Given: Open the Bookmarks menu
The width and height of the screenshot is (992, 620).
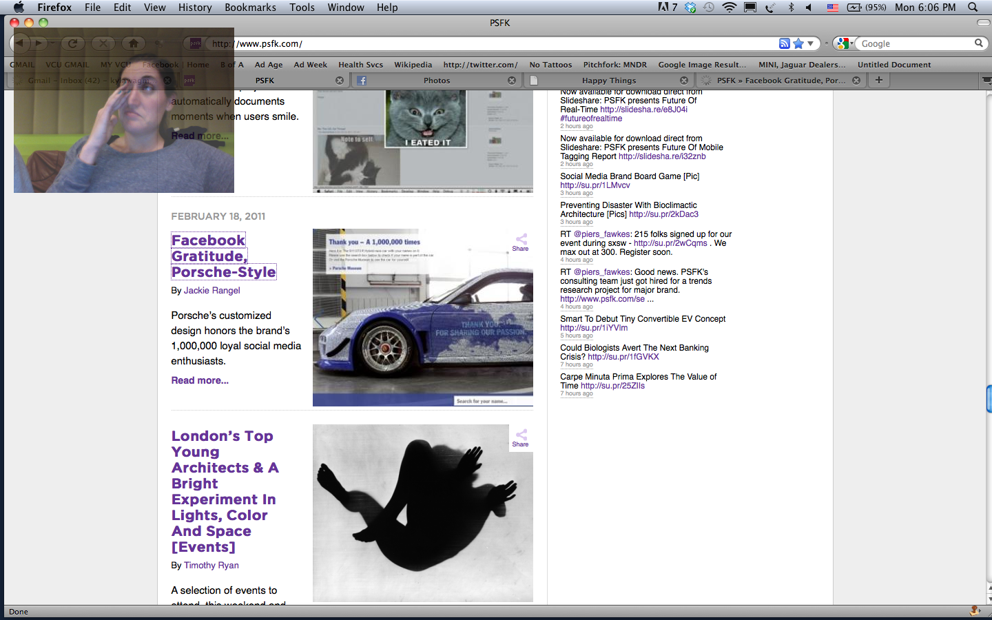Looking at the screenshot, I should point(250,8).
